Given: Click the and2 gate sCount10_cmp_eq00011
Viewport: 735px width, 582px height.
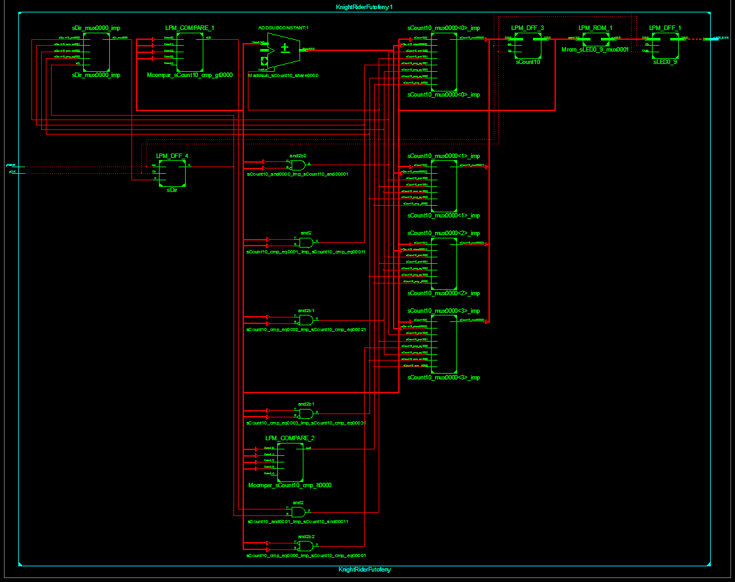Looking at the screenshot, I should point(306,242).
